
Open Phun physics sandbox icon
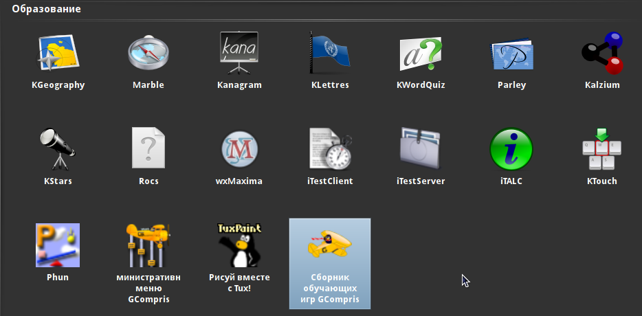[58, 245]
